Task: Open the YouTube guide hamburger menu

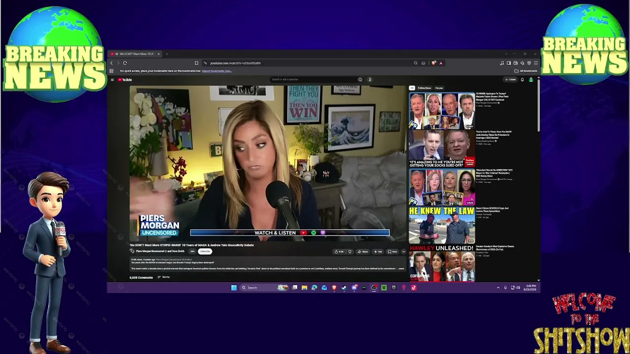Action: (112, 80)
